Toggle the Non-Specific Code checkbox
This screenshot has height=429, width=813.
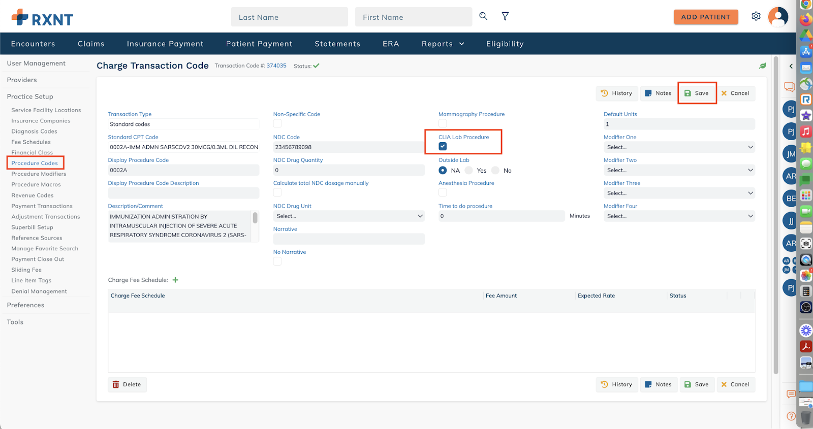pos(277,123)
